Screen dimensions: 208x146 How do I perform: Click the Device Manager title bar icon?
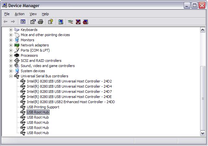[5, 5]
